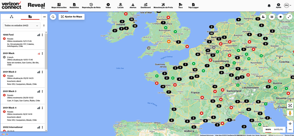
Task: Collapse the side panel with minus button
Action: pyautogui.click(x=44, y=17)
